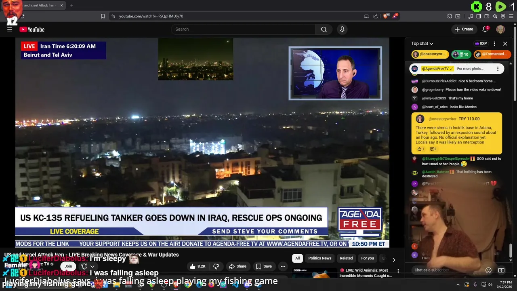Open the Brave Rewards triangle icon
The image size is (517, 291).
pyautogui.click(x=395, y=16)
